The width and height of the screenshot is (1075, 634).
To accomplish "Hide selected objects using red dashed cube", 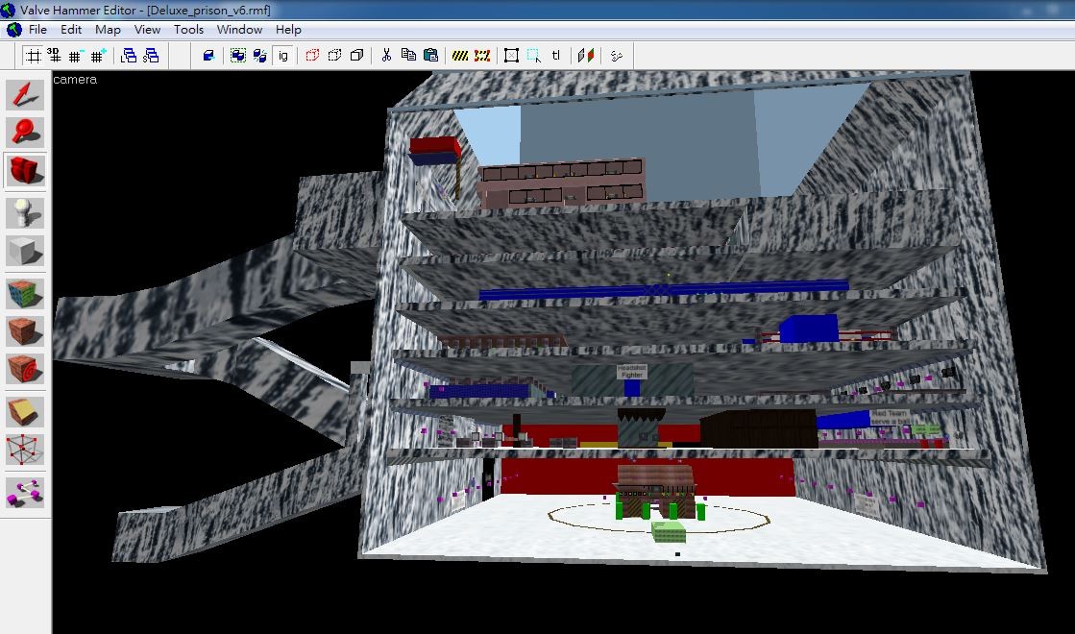I will (312, 56).
